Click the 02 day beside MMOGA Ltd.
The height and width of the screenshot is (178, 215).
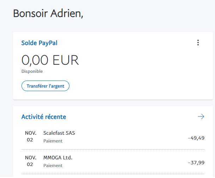pyautogui.click(x=30, y=164)
